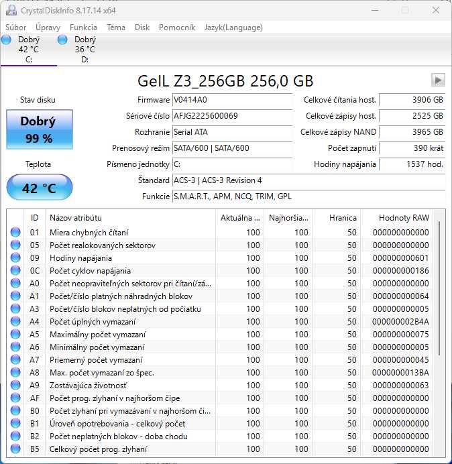
Task: Click the status orb in row B2
Action: pyautogui.click(x=15, y=437)
